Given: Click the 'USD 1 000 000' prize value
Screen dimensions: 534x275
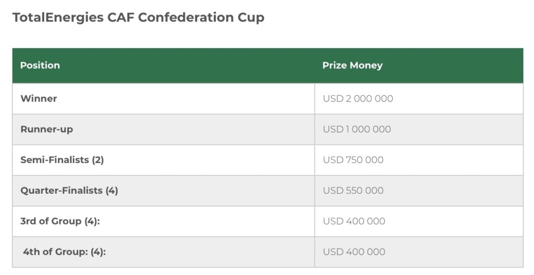Looking at the screenshot, I should click(357, 129).
